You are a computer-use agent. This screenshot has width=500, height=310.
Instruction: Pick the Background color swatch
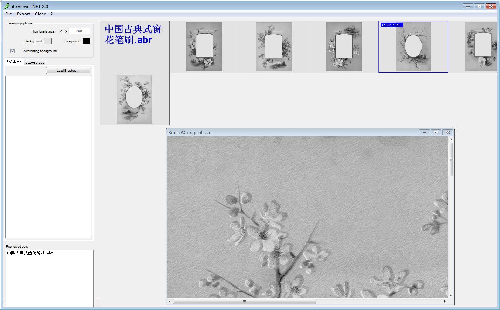tap(48, 41)
